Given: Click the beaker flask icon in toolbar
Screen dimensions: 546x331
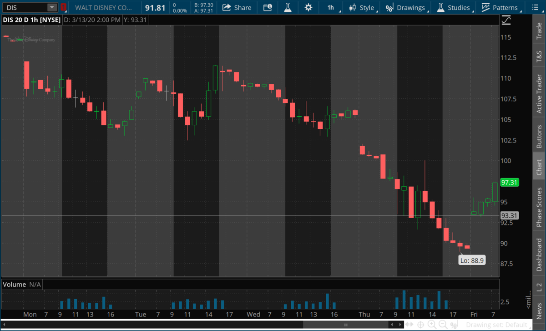Looking at the screenshot, I should pyautogui.click(x=288, y=7).
